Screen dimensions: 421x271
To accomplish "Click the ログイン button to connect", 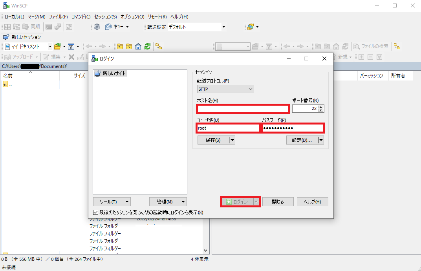I will (x=238, y=201).
